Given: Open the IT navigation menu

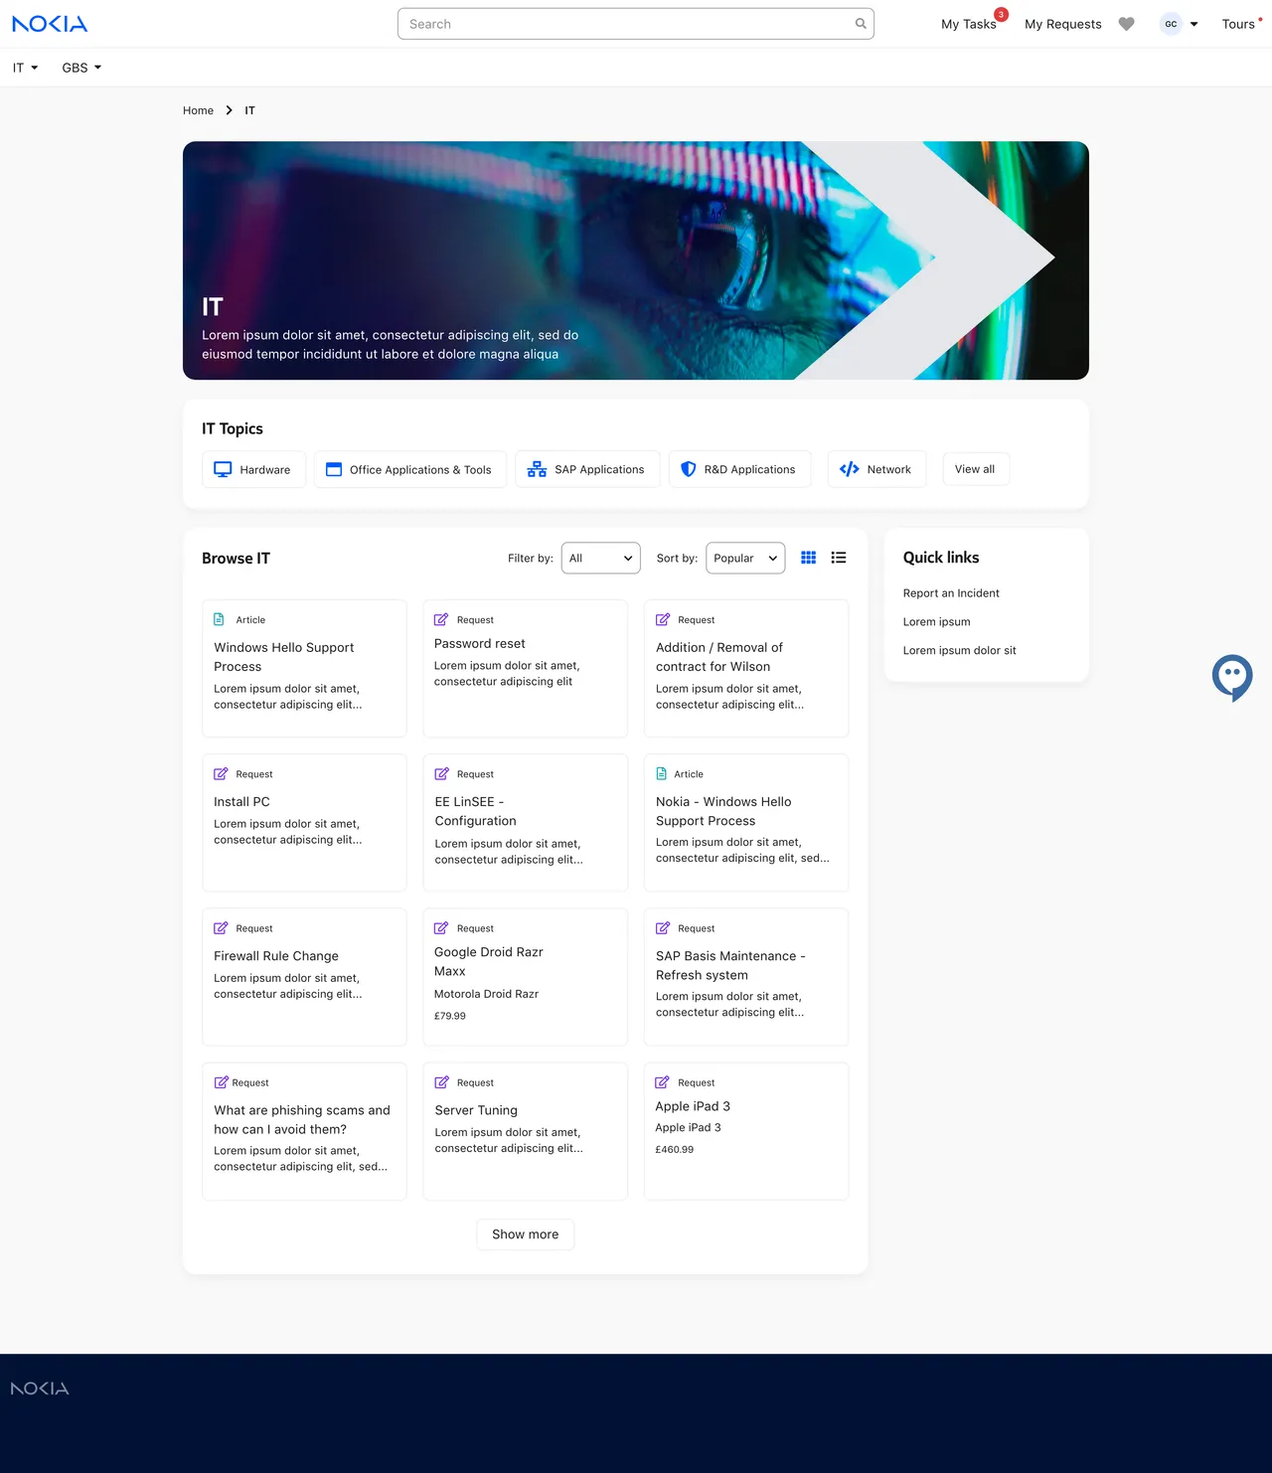Looking at the screenshot, I should tap(22, 68).
